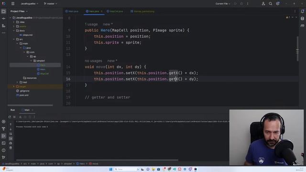
Task: Switch to Main.java editor tab
Action: click(x=72, y=11)
